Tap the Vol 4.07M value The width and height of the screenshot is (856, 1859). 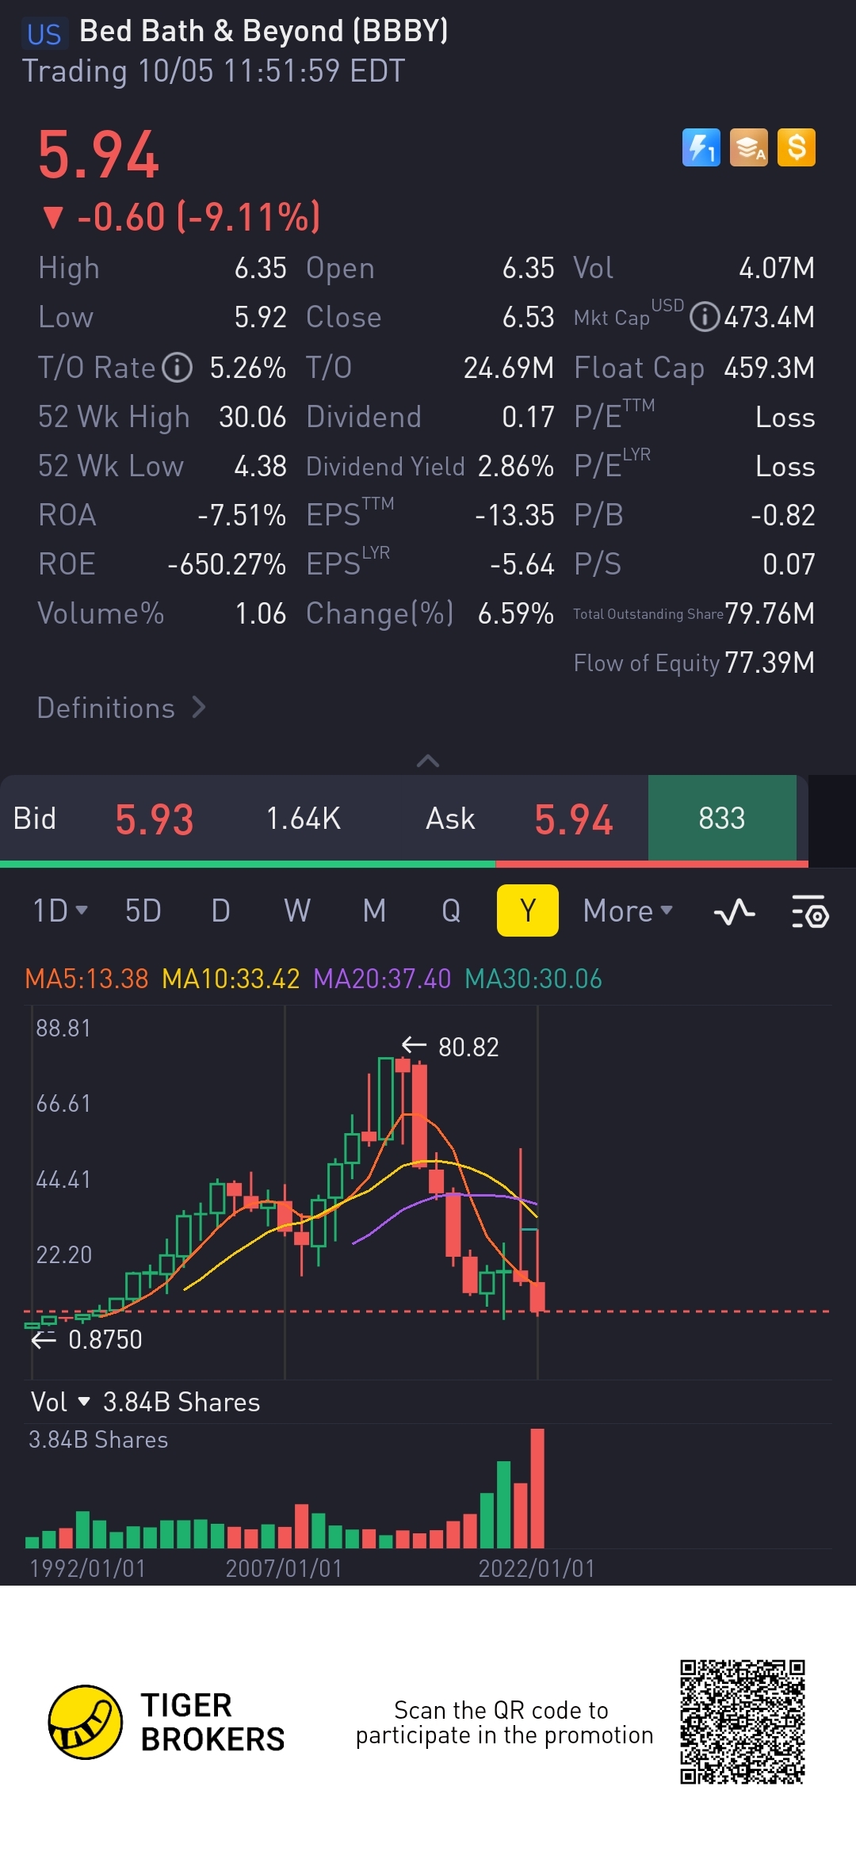(777, 268)
